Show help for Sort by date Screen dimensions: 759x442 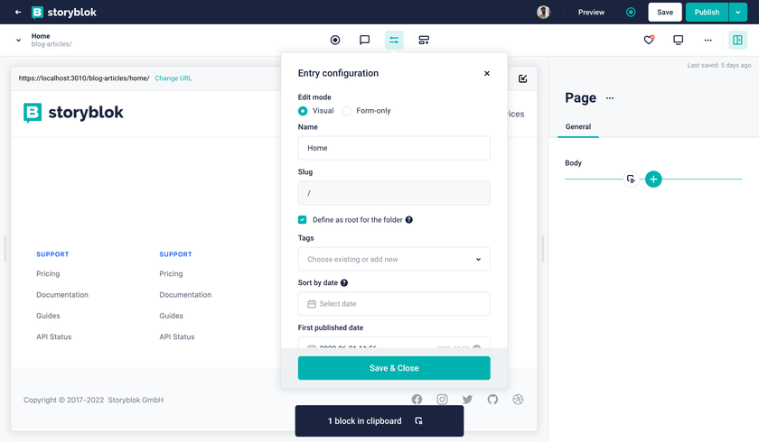click(344, 282)
